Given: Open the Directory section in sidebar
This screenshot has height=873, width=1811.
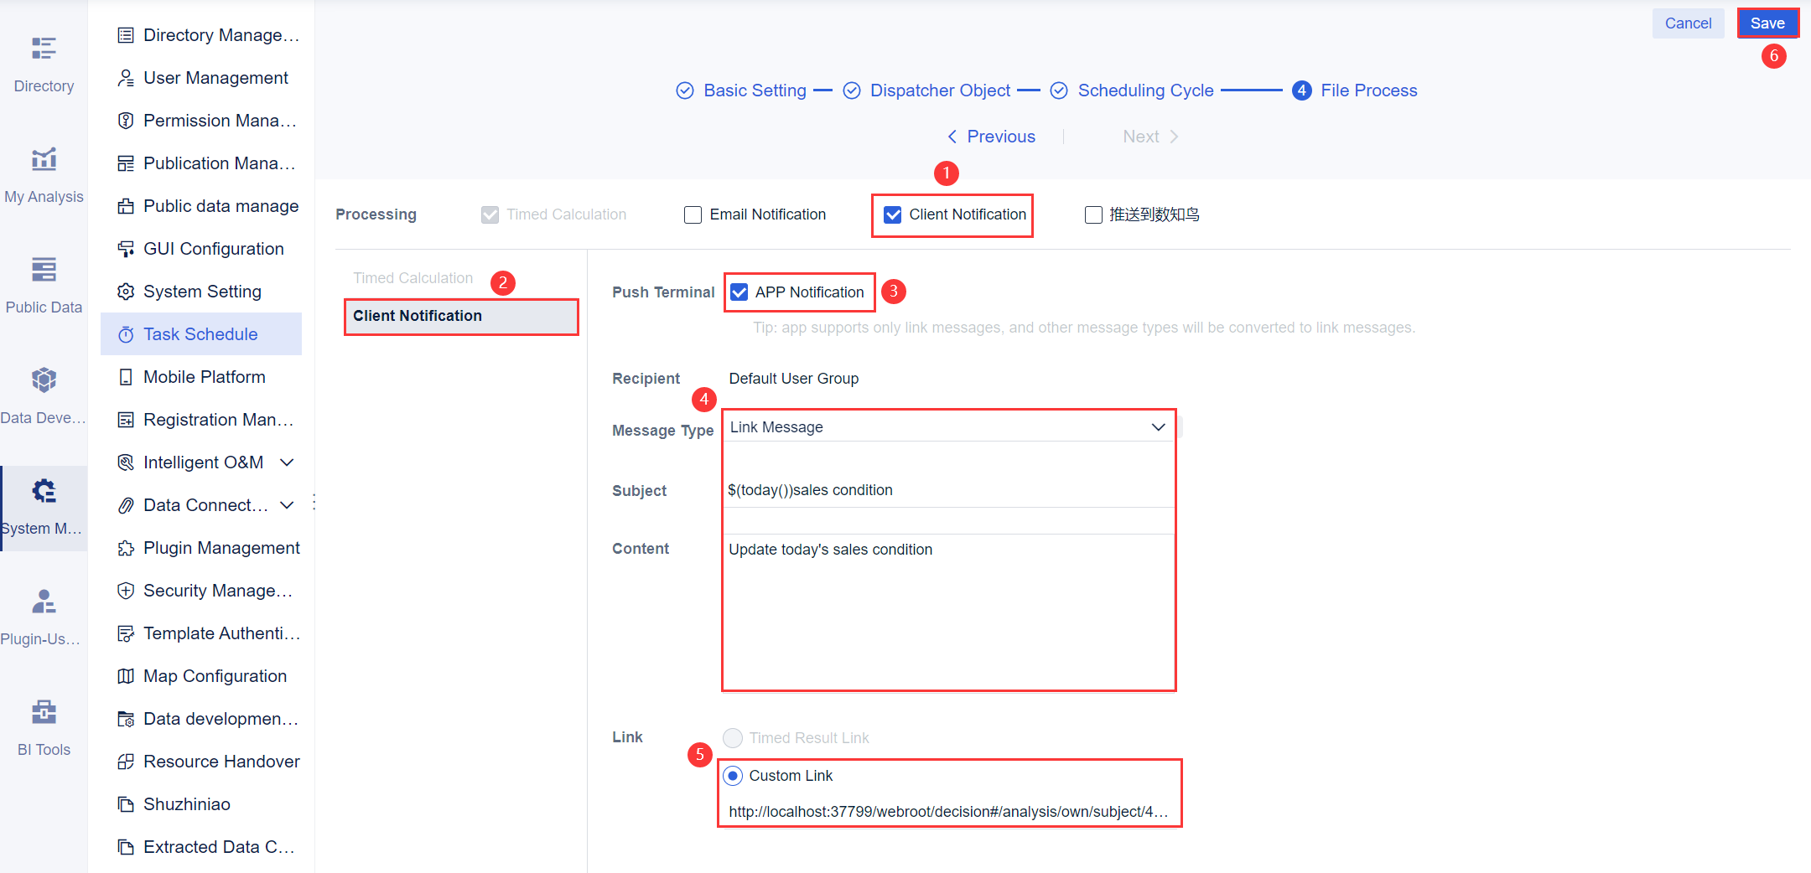Looking at the screenshot, I should click(44, 63).
